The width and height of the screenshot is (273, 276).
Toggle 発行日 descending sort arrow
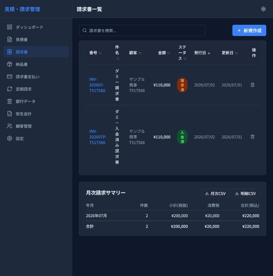(209, 53)
